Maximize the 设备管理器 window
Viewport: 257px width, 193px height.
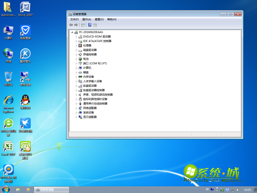[230, 14]
